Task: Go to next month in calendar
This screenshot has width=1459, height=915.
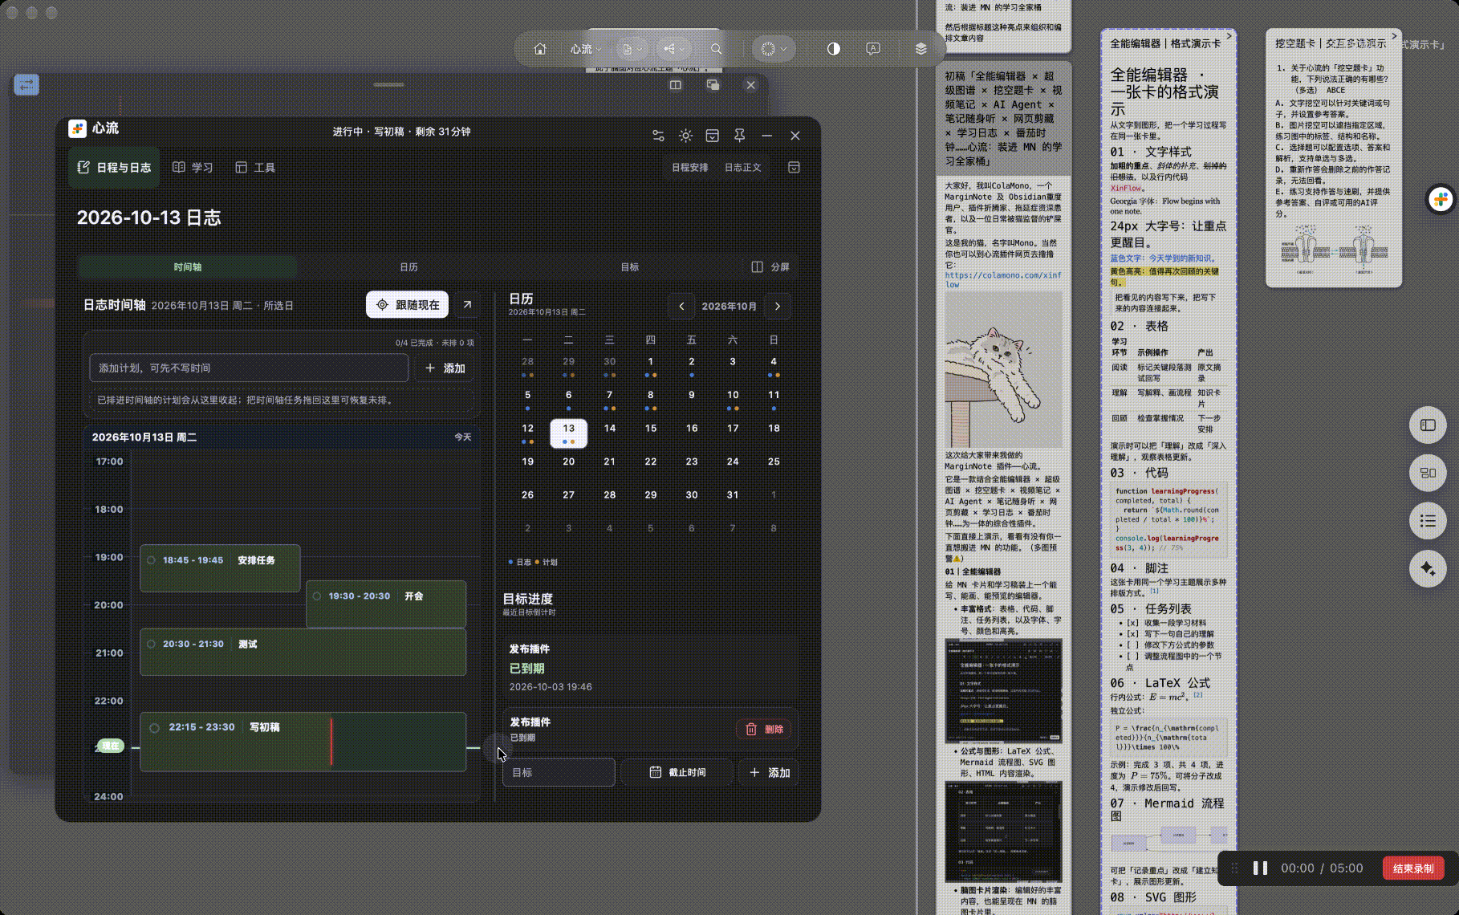Action: click(x=778, y=306)
